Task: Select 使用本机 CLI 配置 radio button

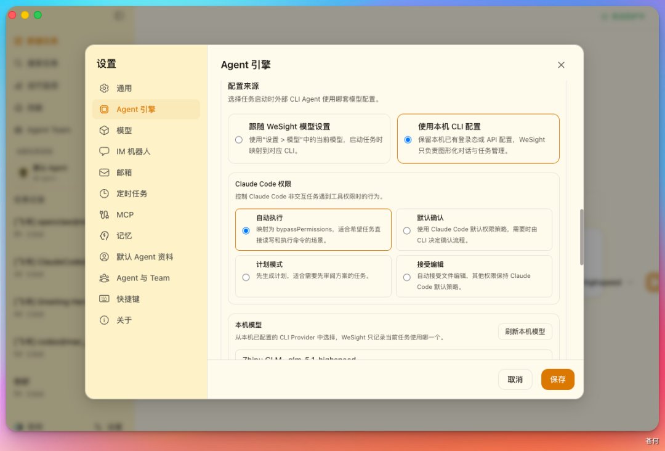Action: click(408, 140)
